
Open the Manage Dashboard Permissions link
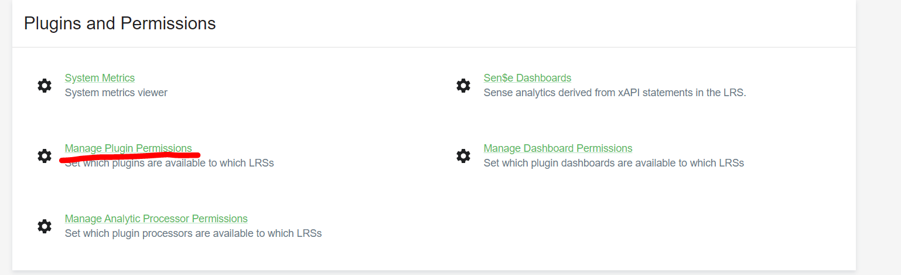pos(558,148)
